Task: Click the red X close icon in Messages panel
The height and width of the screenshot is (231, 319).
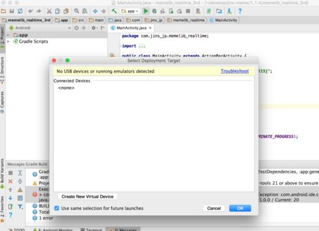Action: [10, 181]
